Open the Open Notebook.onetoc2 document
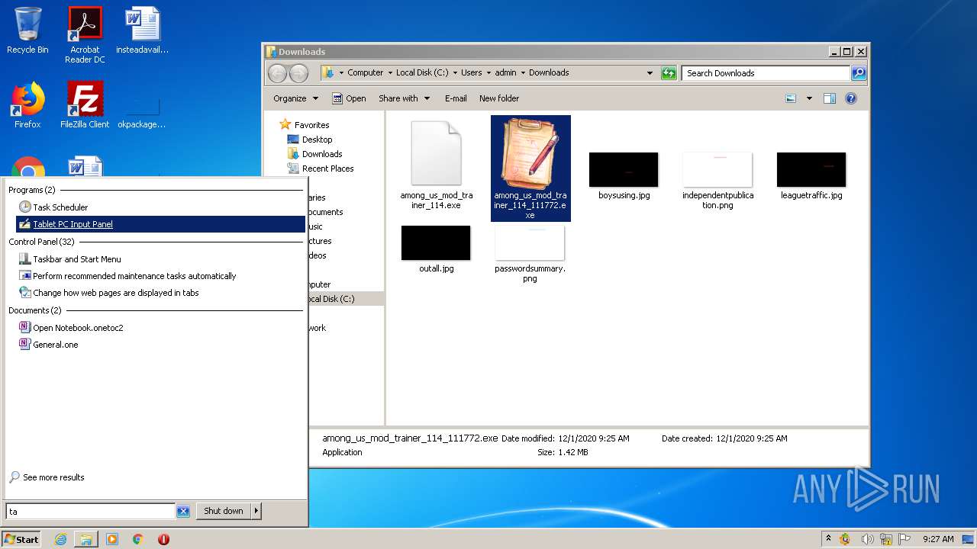The height and width of the screenshot is (549, 977). (160, 328)
